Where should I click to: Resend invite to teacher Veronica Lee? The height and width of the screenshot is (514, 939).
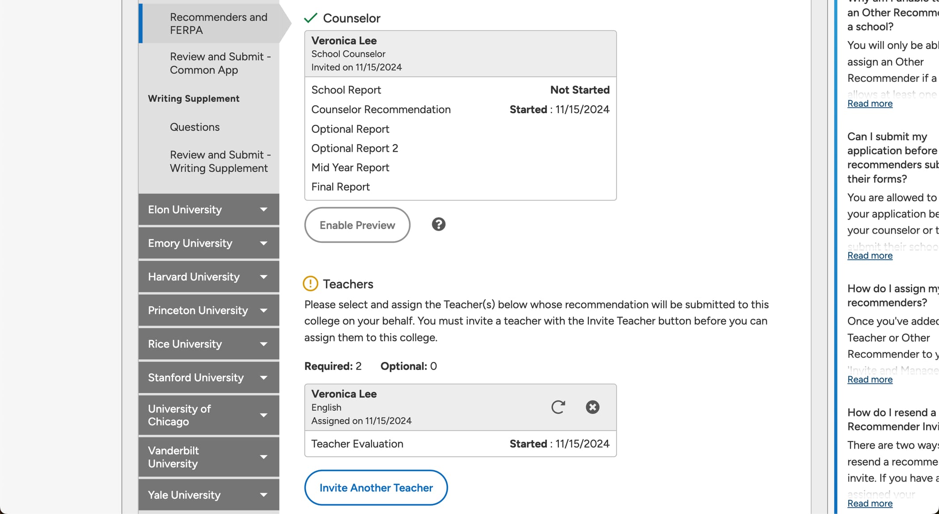(558, 407)
